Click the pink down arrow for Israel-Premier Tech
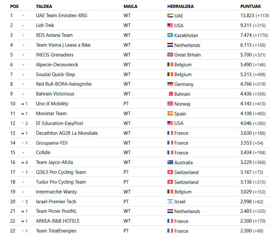 click(23, 202)
